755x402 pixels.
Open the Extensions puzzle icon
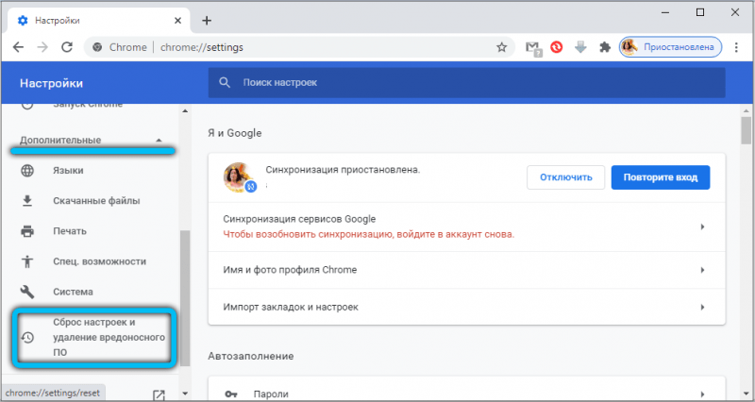pyautogui.click(x=605, y=47)
